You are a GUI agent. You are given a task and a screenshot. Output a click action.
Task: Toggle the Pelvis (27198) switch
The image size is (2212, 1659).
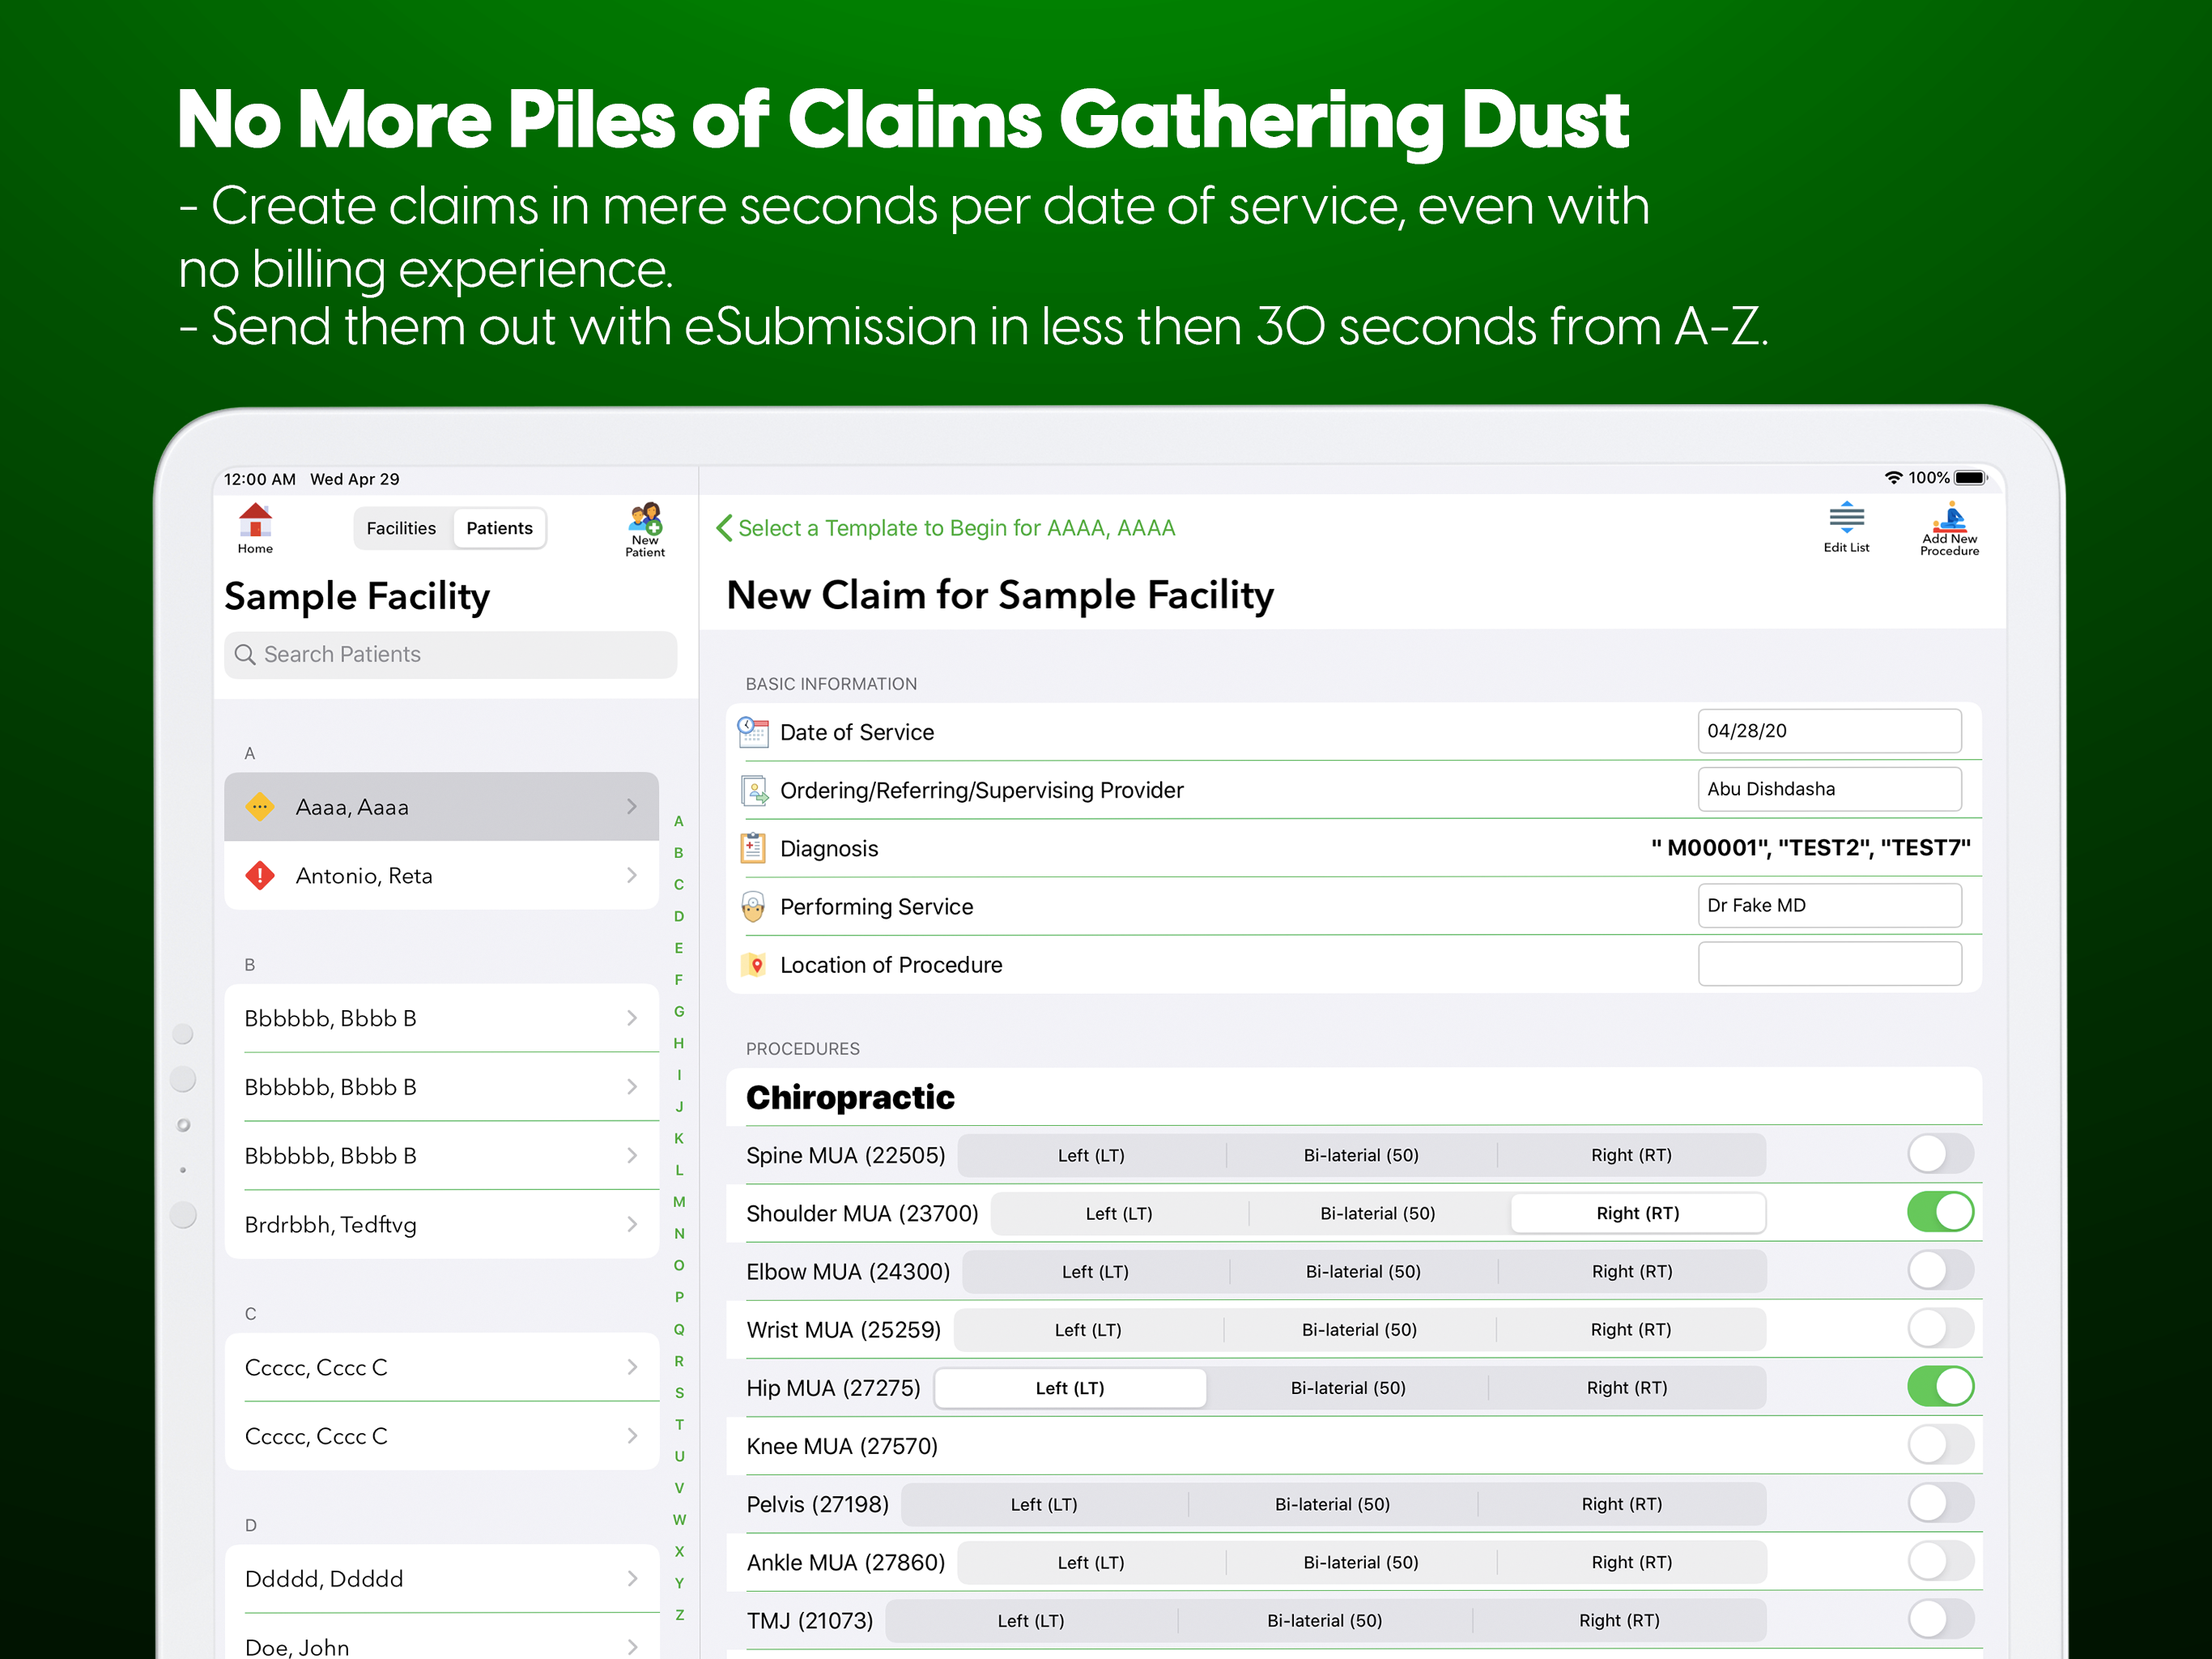(x=1940, y=1503)
